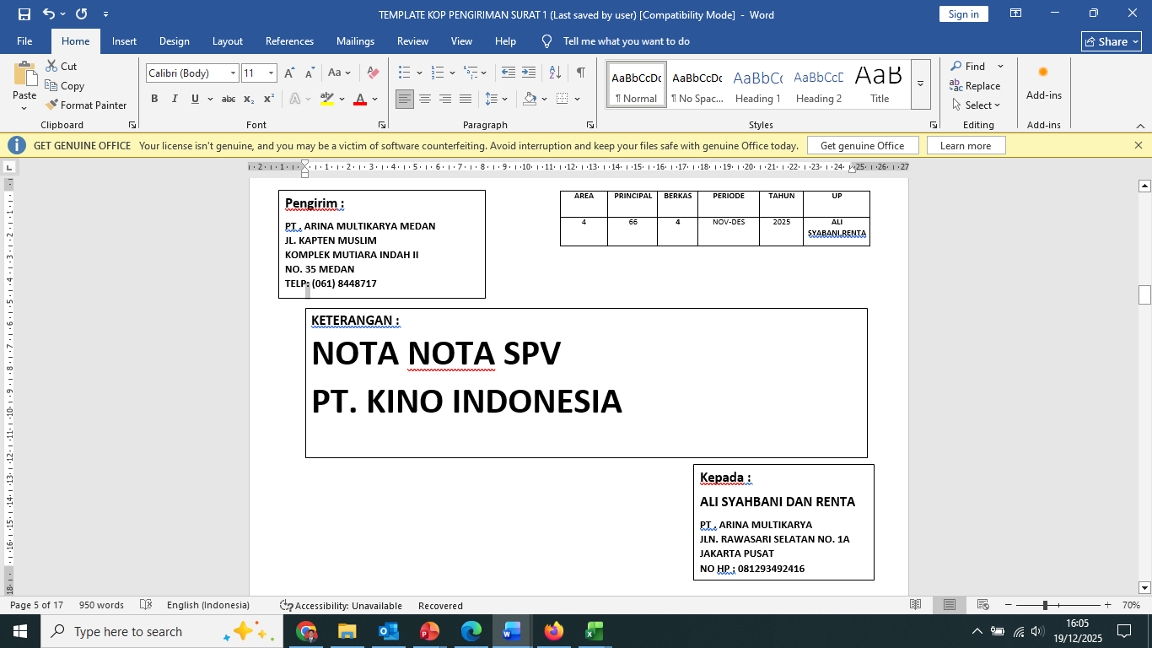The image size is (1152, 648).
Task: Open File Explorer from the taskbar
Action: point(347,631)
